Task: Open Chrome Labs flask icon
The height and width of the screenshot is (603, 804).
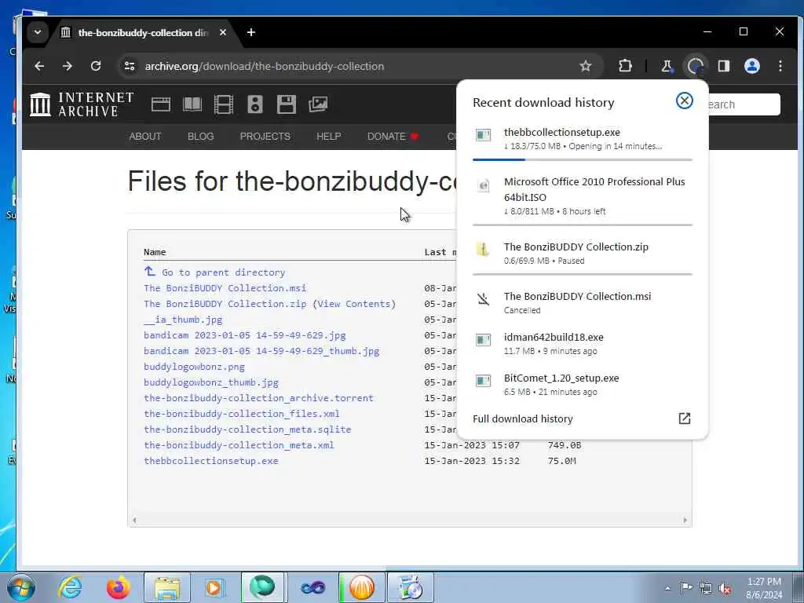Action: (667, 66)
